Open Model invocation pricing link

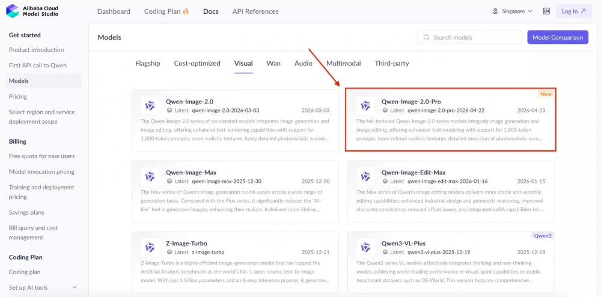pos(41,172)
